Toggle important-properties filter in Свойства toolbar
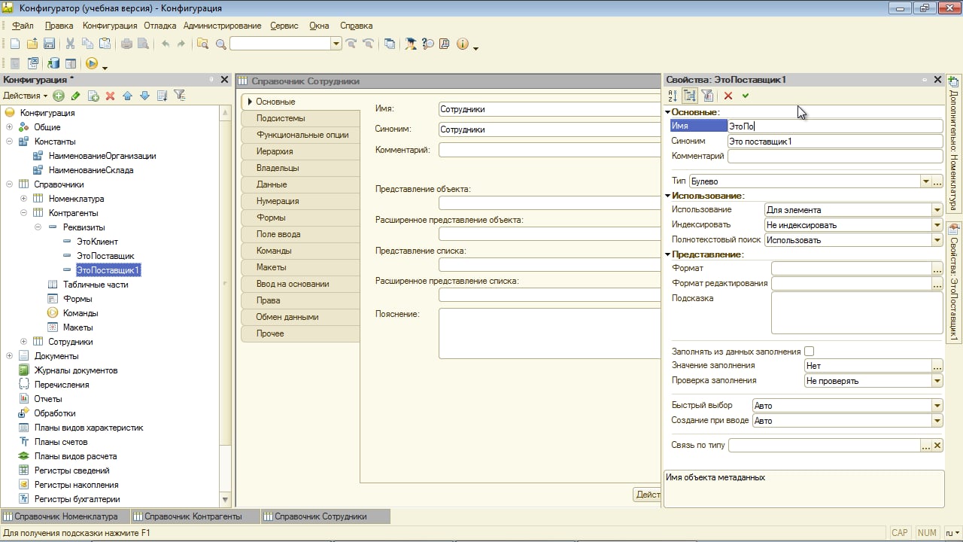 [707, 96]
